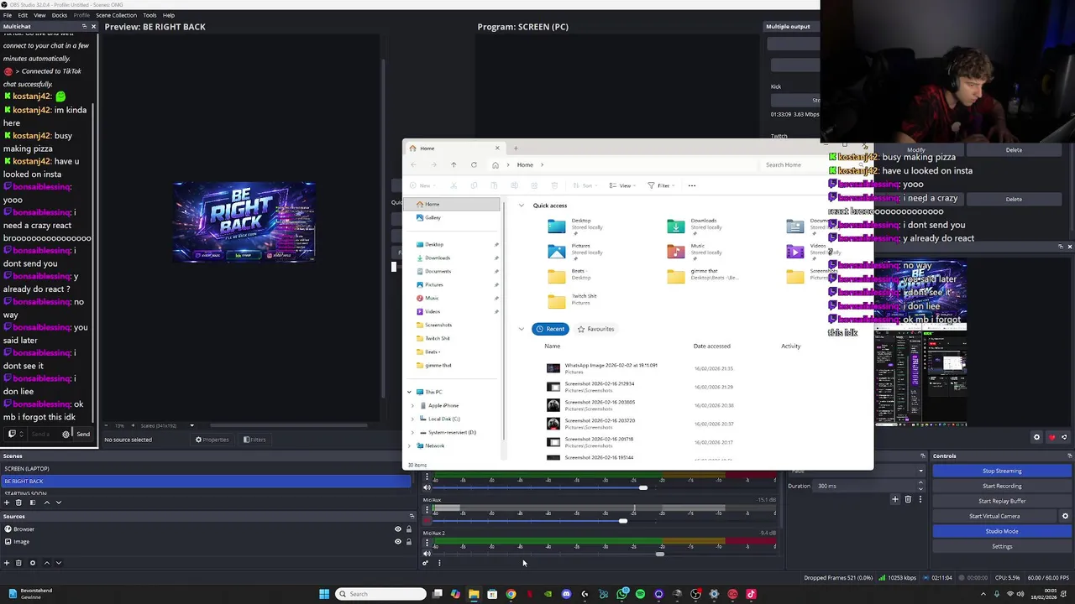
Task: Collapse the Quick access section
Action: (x=522, y=206)
